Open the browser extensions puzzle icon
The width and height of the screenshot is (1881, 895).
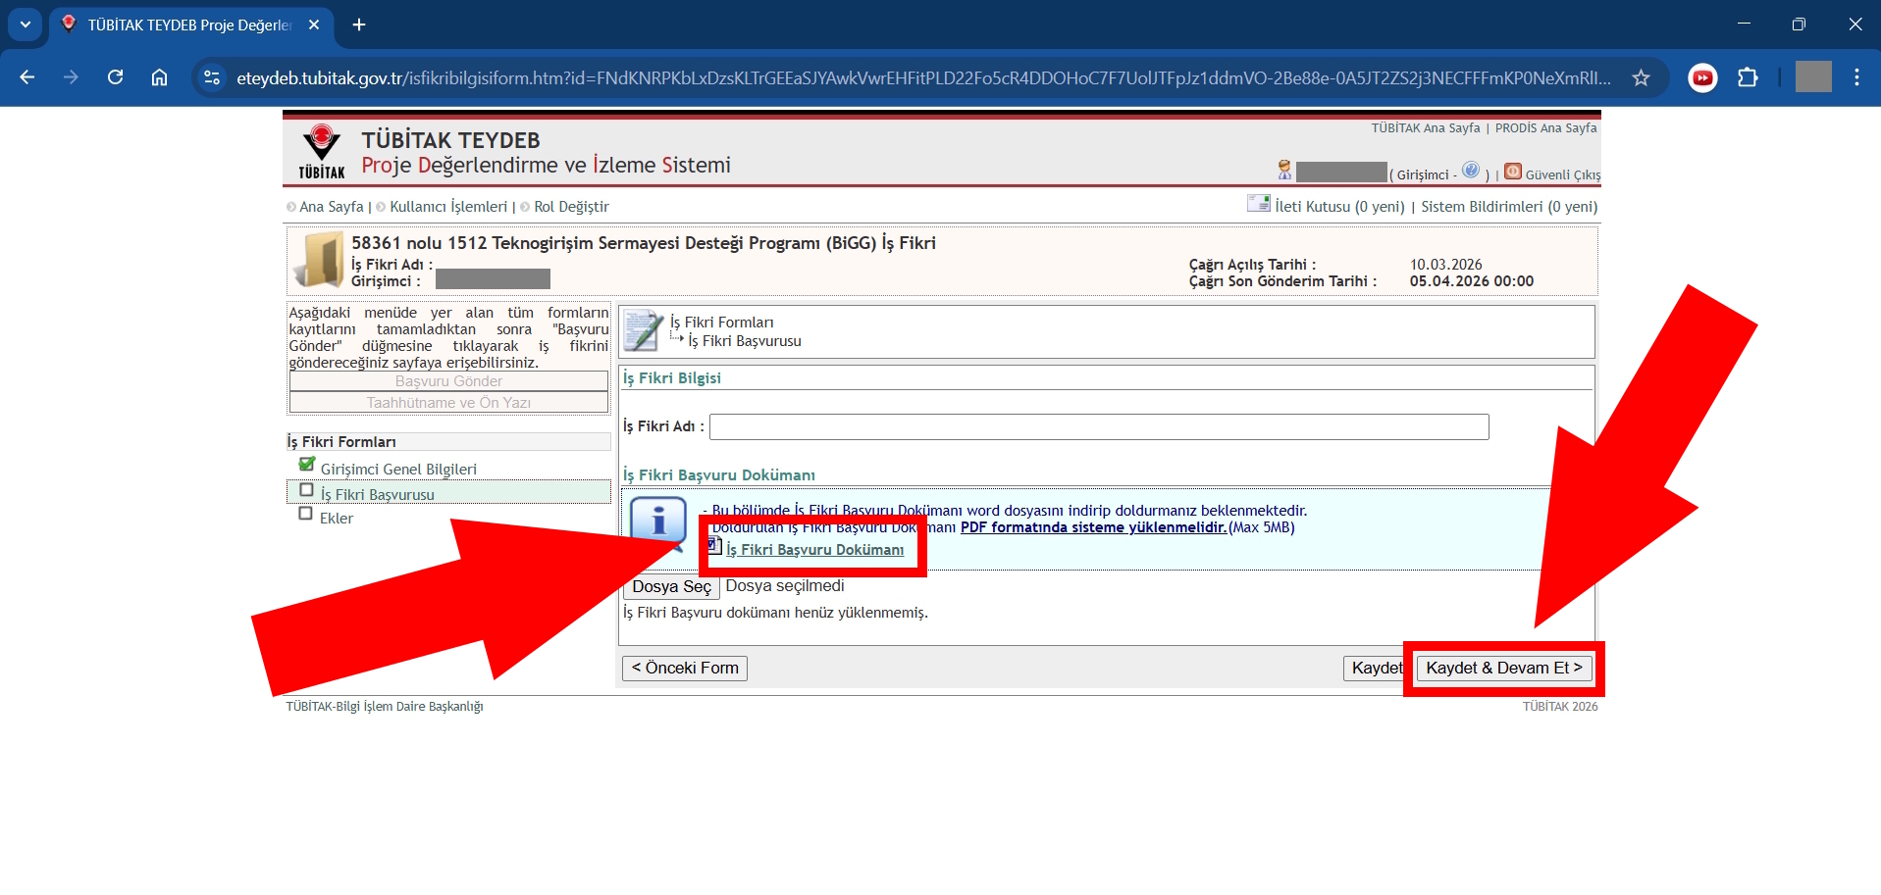tap(1748, 78)
